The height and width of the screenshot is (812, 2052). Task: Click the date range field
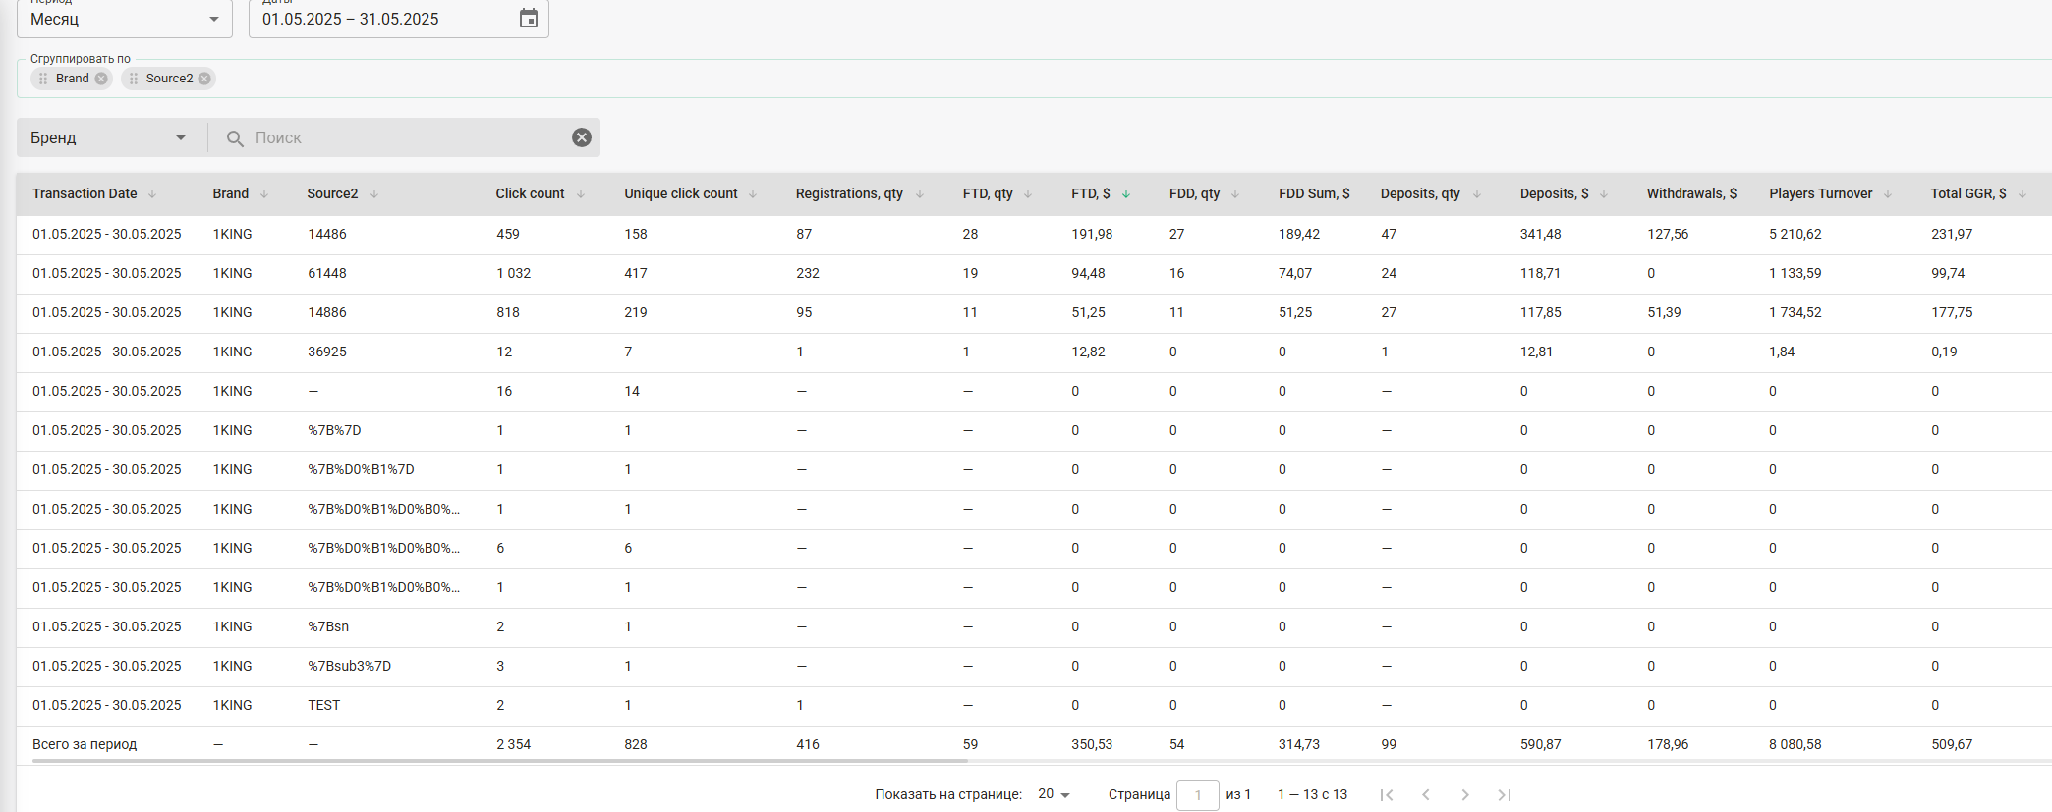coord(399,19)
